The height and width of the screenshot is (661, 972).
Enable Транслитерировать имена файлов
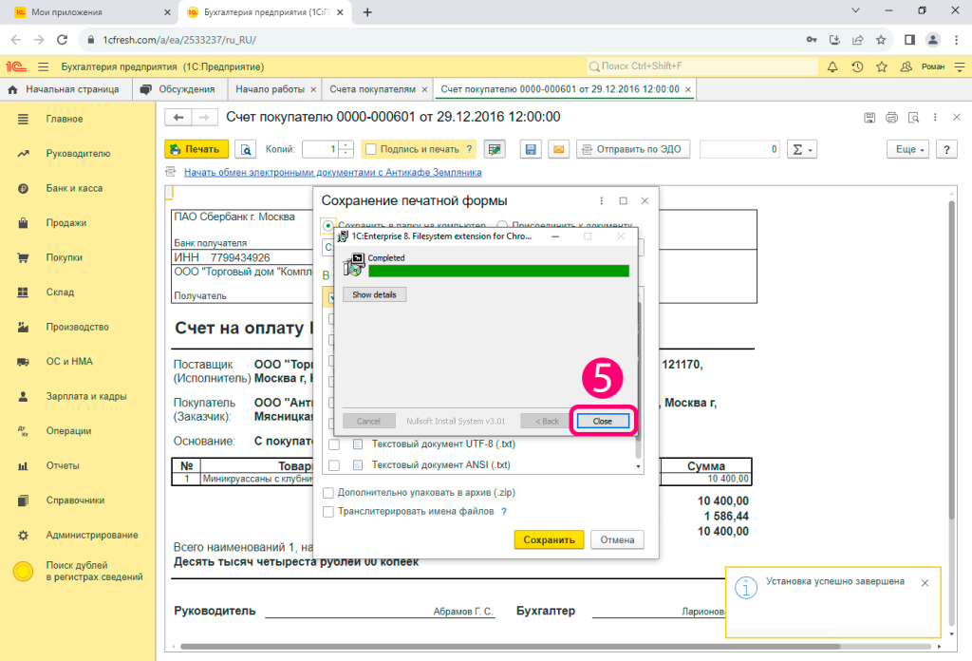(328, 512)
